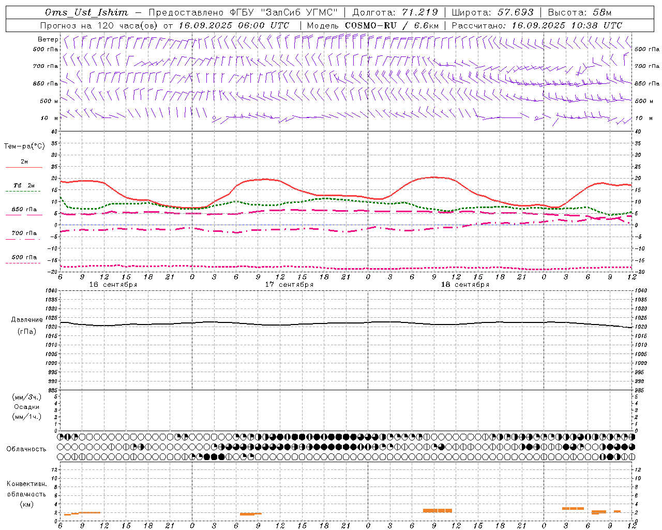Click the Давление pressure panel label

[27, 320]
